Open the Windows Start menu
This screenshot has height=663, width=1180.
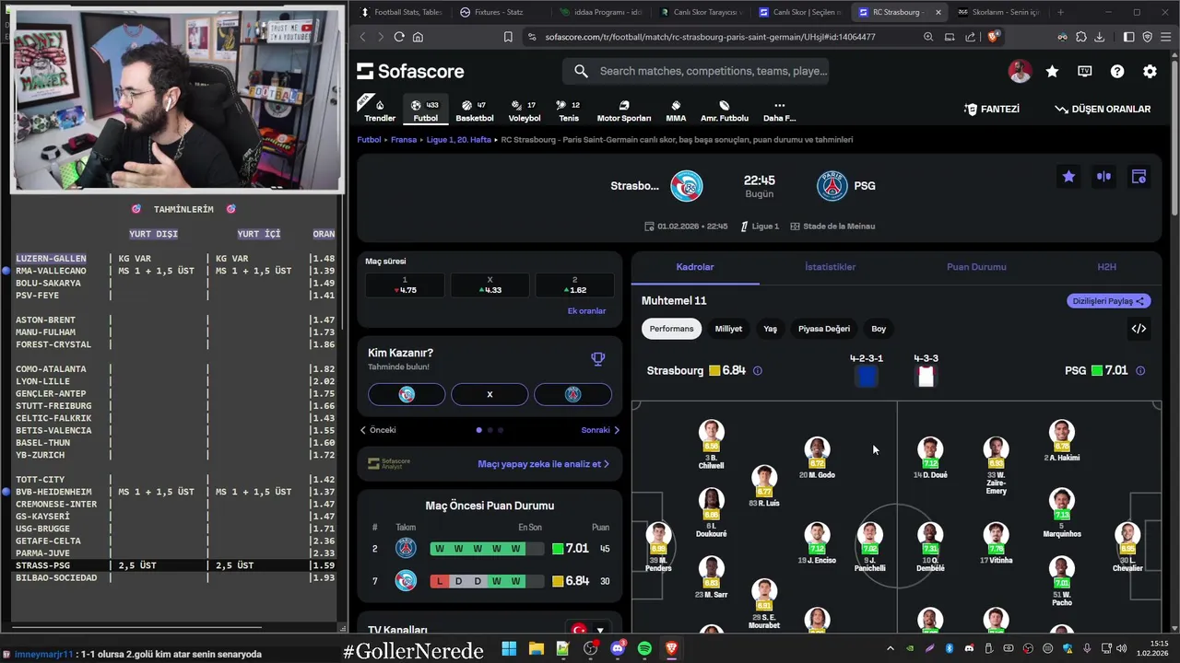coord(509,649)
